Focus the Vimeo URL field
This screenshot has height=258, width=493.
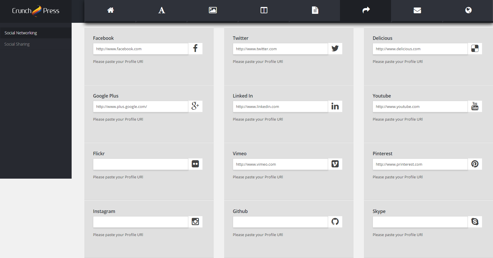click(280, 164)
